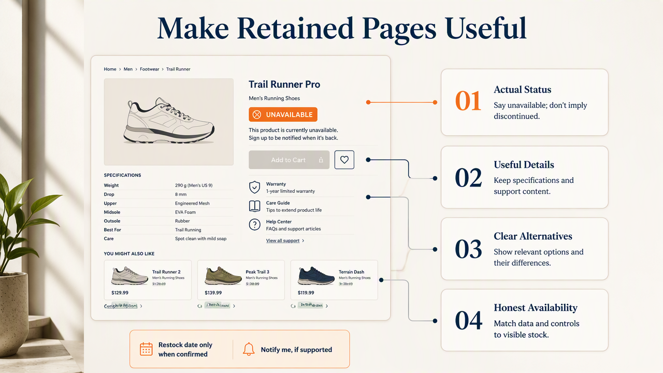Click the Warranty shield icon
663x373 pixels.
(x=254, y=188)
